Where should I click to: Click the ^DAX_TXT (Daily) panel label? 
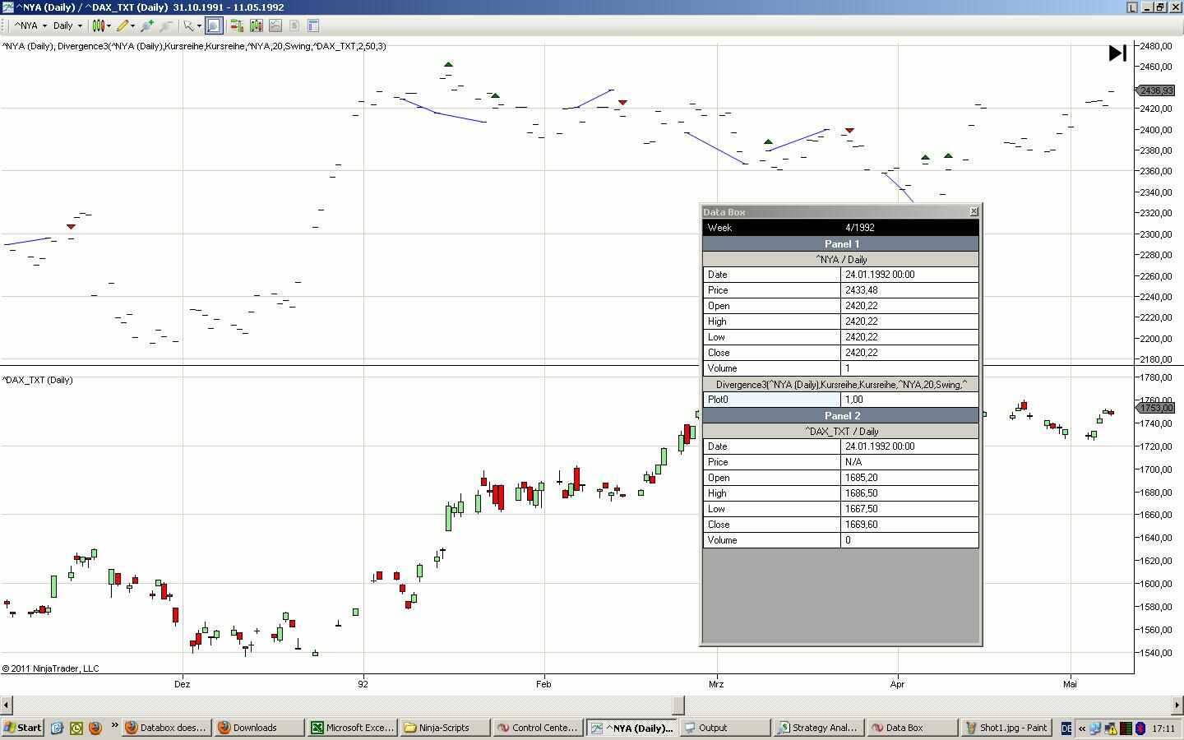[37, 380]
